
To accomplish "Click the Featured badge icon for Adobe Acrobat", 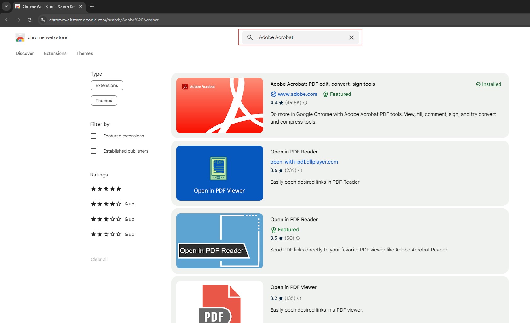I will pyautogui.click(x=326, y=94).
